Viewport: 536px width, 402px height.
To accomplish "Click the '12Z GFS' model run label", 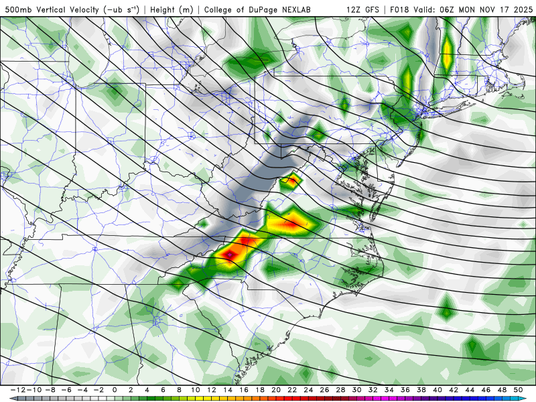I will point(362,9).
